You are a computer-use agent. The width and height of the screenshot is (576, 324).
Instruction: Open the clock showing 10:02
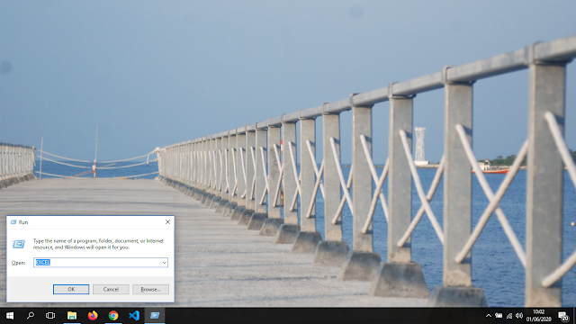click(x=539, y=316)
